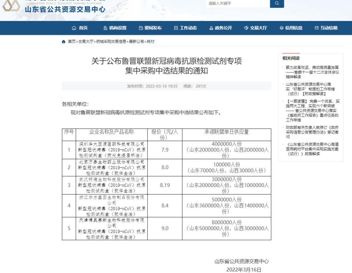Click the 药械采购交易信息 breadcrumb link
The width and height of the screenshot is (352, 273).
coord(111,41)
